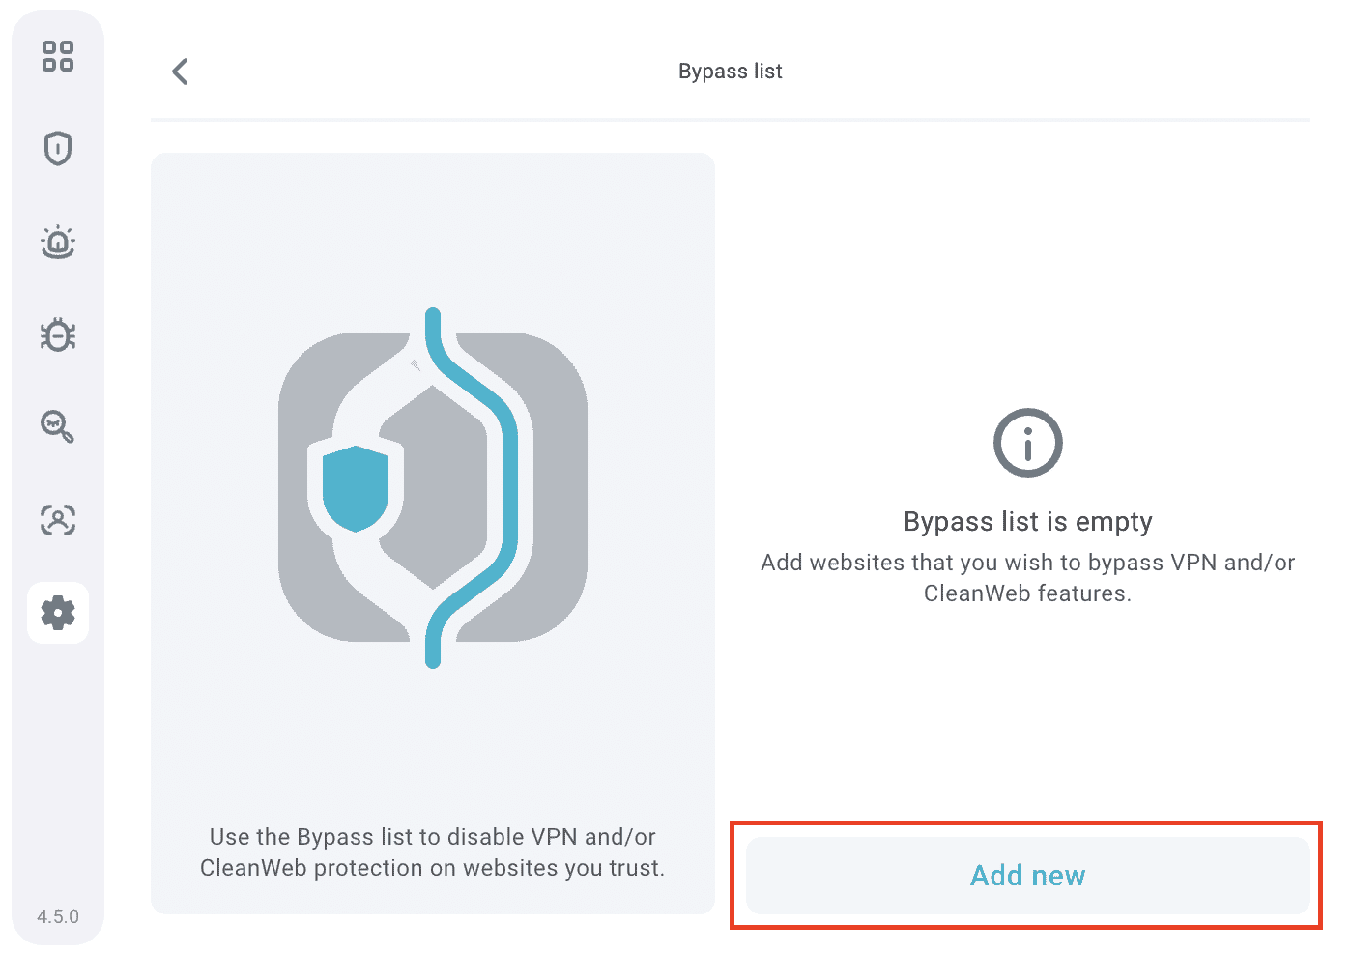The image size is (1351, 955).
Task: Click the "Bypass list is empty" heading
Action: tap(1027, 522)
